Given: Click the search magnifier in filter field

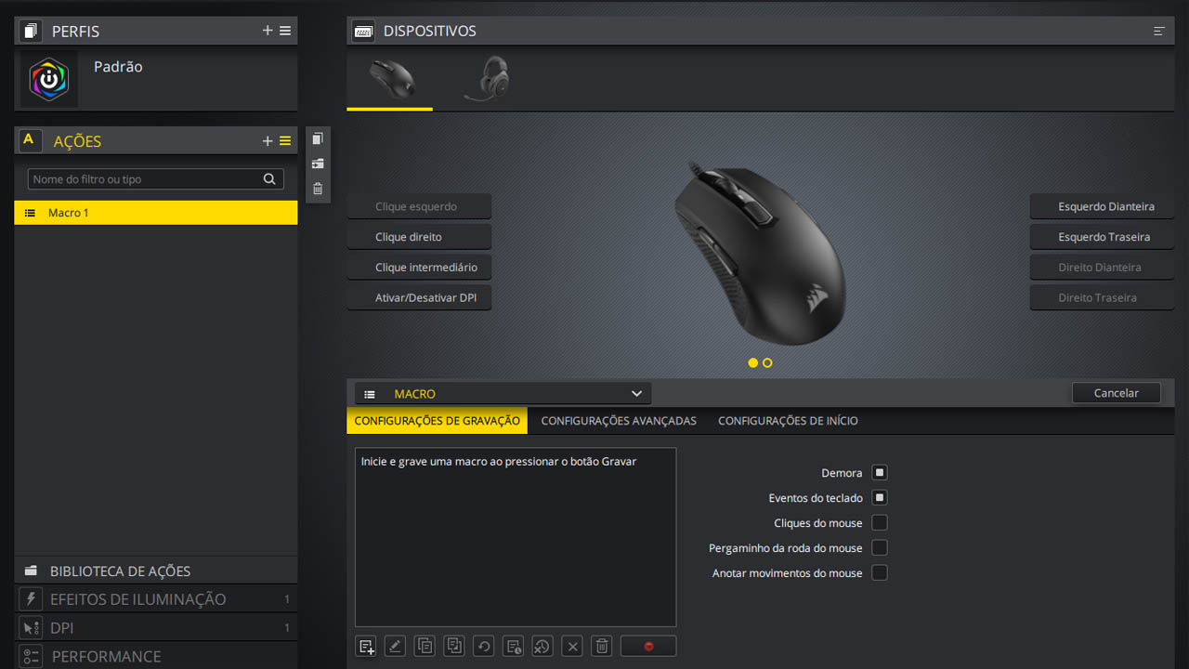Looking at the screenshot, I should 269,179.
